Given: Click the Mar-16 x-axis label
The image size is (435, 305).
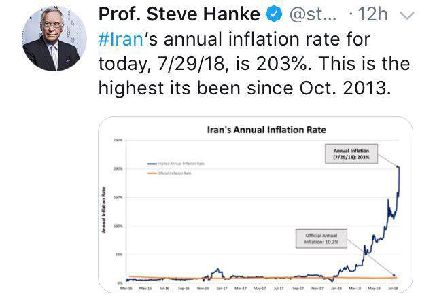Looking at the screenshot, I should tap(125, 288).
